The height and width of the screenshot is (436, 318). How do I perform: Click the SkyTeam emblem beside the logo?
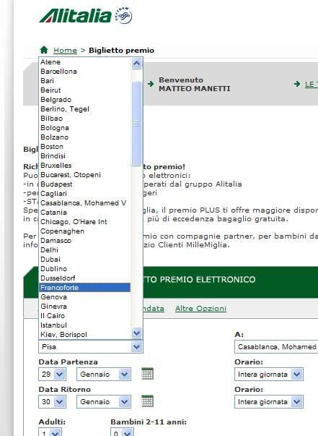123,15
